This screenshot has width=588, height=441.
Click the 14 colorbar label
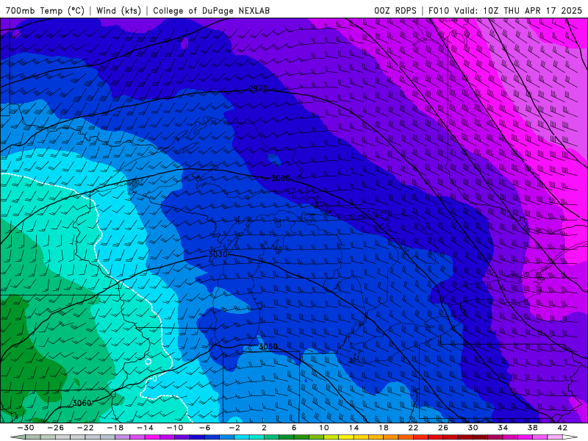pyautogui.click(x=354, y=428)
